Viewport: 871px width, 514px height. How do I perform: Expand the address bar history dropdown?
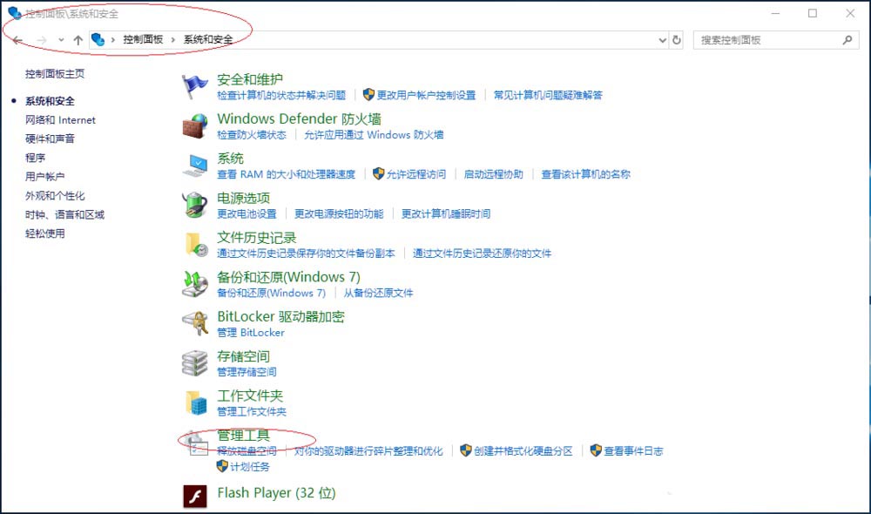click(x=662, y=40)
